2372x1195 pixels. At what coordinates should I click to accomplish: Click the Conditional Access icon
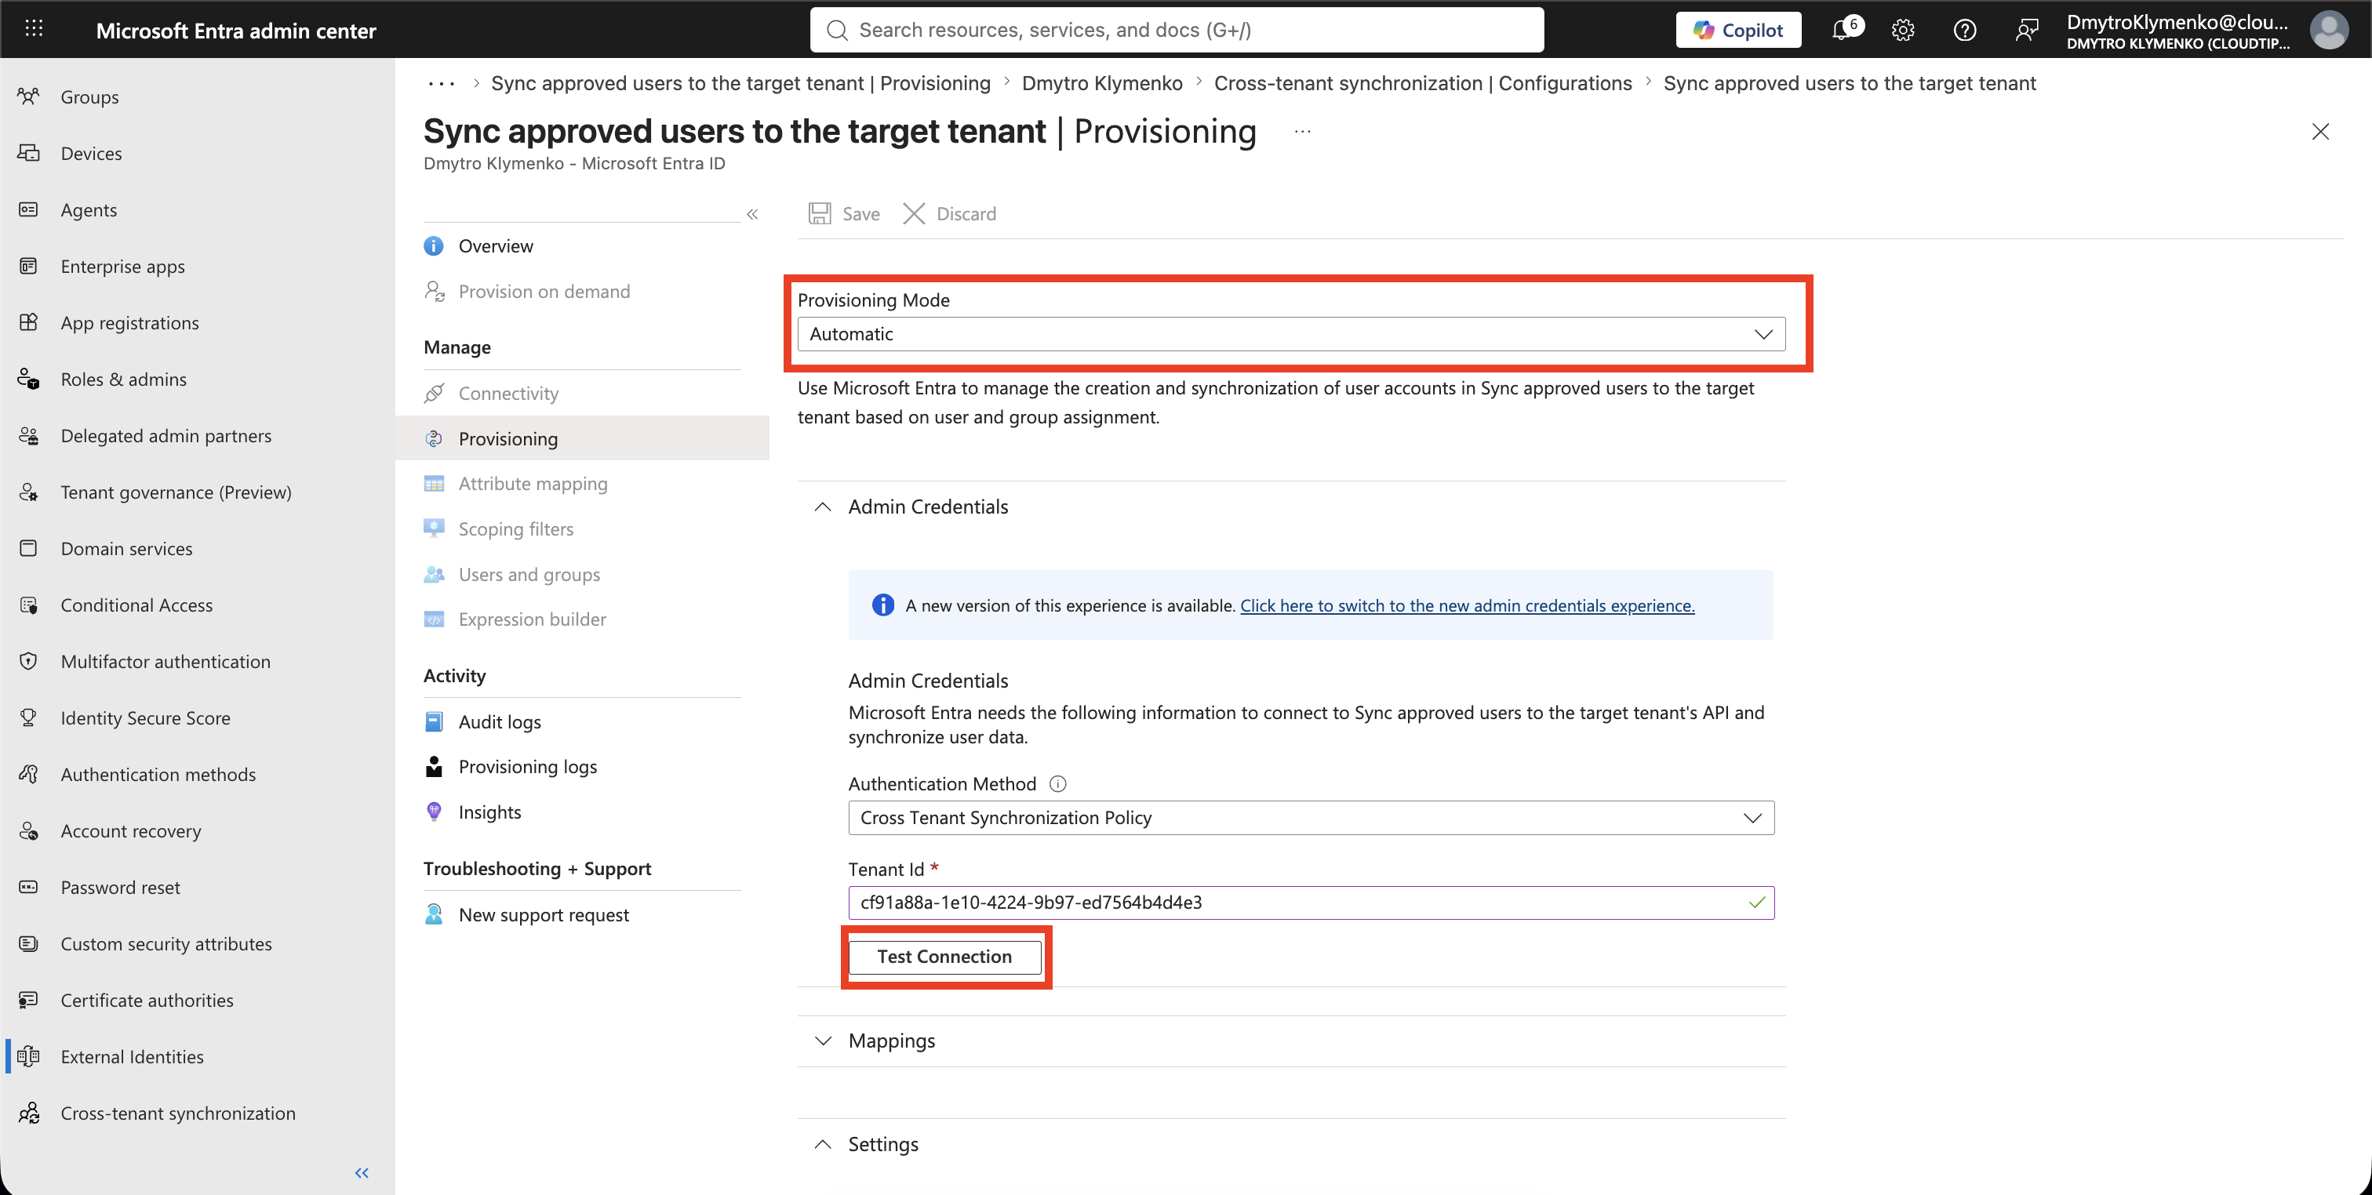pyautogui.click(x=28, y=605)
